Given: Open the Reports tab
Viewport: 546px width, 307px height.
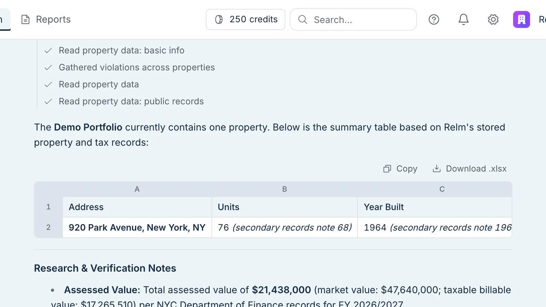Looking at the screenshot, I should pos(46,19).
